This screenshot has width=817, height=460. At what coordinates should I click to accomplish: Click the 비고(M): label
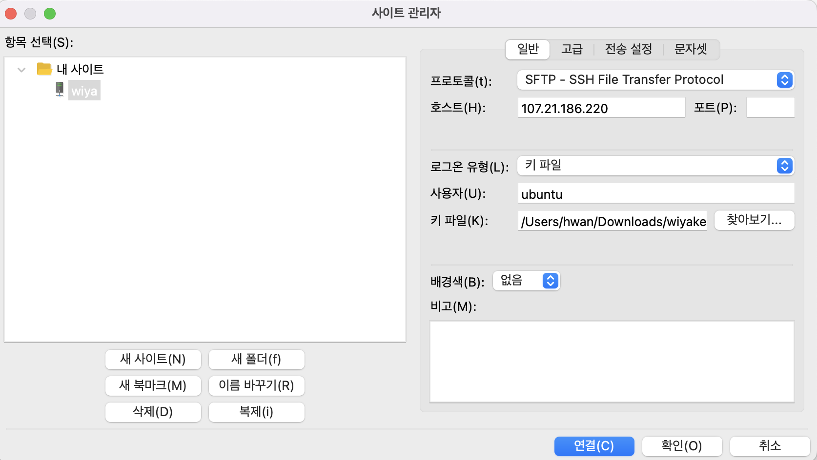[x=453, y=307]
